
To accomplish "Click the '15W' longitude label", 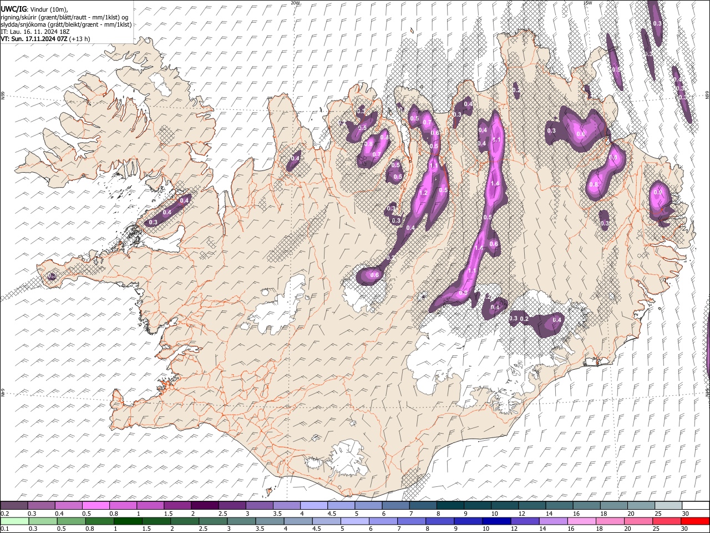I will (x=587, y=3).
